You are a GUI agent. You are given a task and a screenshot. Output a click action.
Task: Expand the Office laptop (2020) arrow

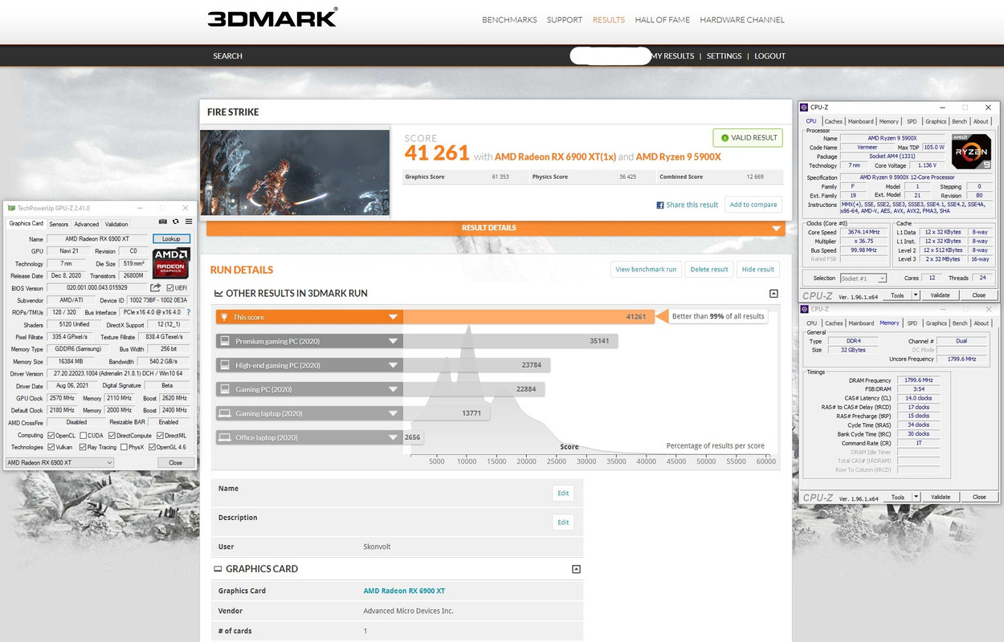click(394, 437)
